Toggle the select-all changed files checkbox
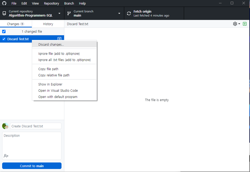Viewport: 250px width, 172px height. click(x=4, y=32)
